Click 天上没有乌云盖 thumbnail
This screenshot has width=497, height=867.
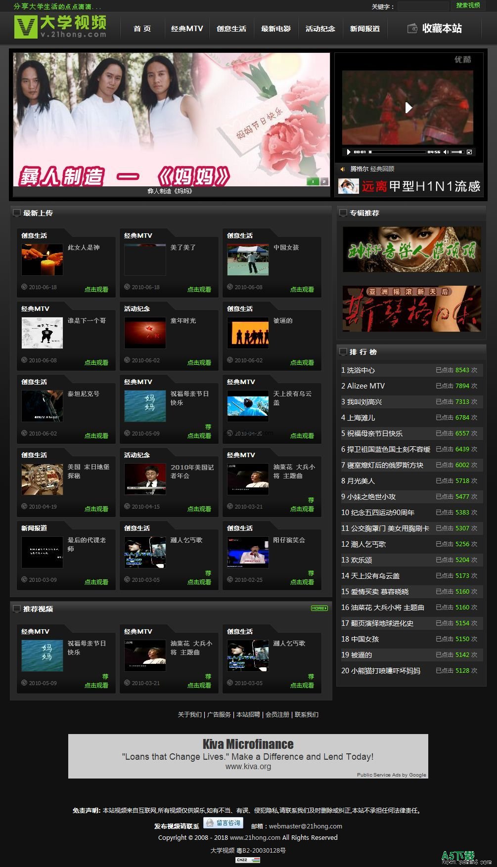pos(248,406)
